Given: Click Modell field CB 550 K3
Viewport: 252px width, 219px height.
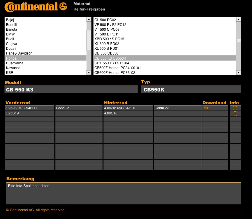Looking at the screenshot, I should 71,89.
